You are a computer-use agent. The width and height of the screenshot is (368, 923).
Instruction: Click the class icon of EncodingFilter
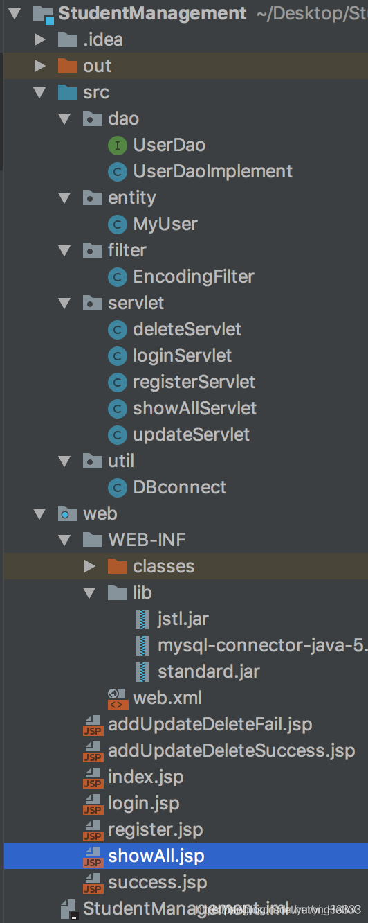(x=118, y=276)
